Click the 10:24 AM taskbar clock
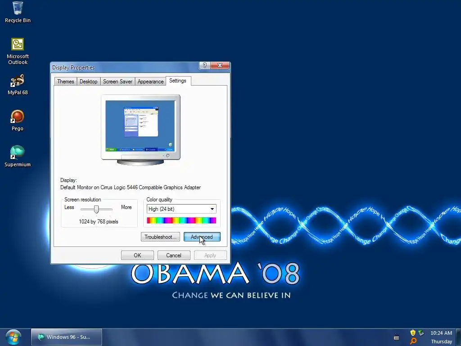 tap(441, 333)
